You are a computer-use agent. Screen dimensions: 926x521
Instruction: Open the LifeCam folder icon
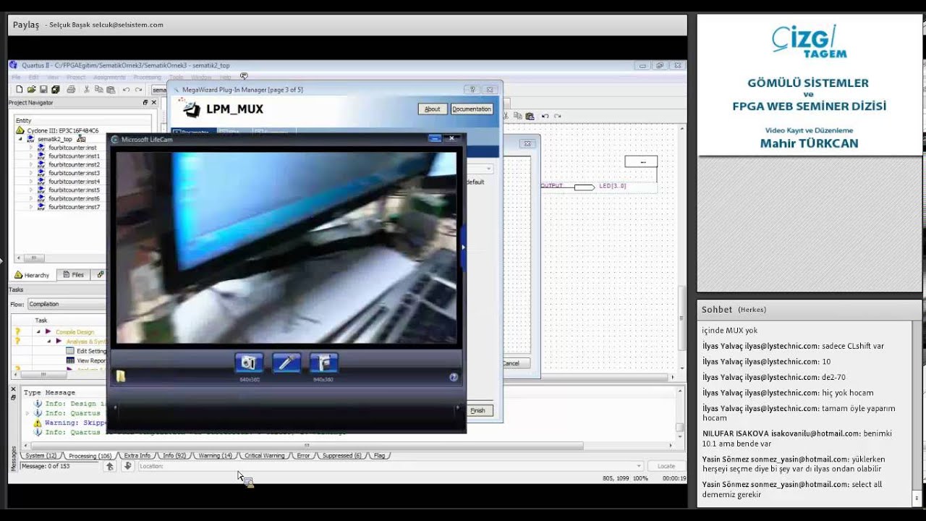pyautogui.click(x=121, y=376)
